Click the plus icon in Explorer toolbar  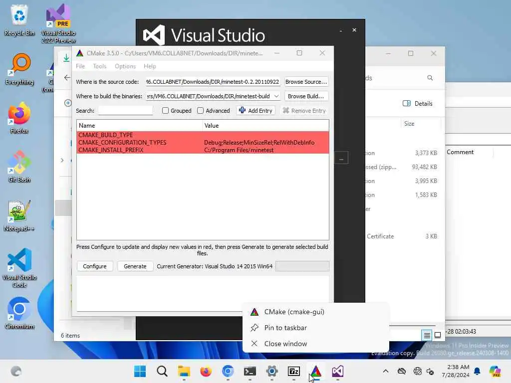click(x=68, y=103)
